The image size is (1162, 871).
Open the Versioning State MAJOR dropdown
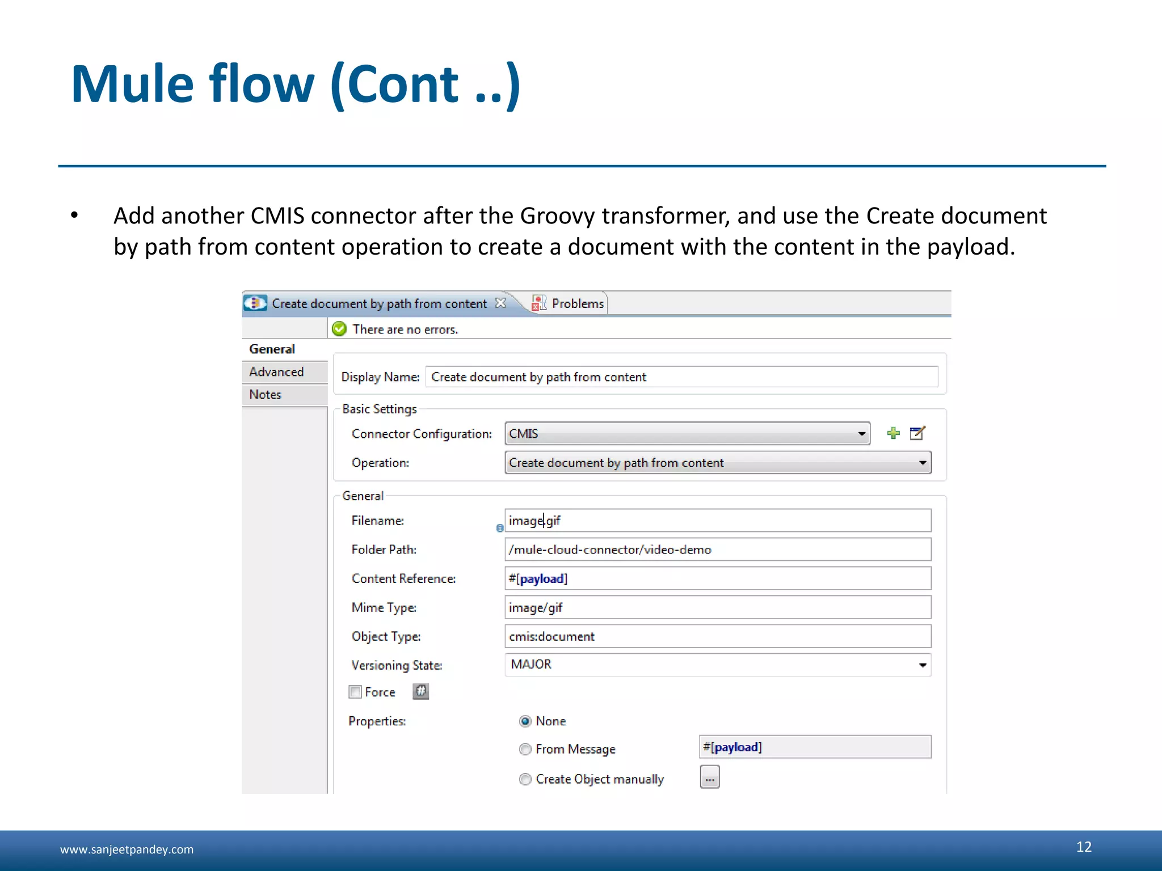tap(718, 665)
